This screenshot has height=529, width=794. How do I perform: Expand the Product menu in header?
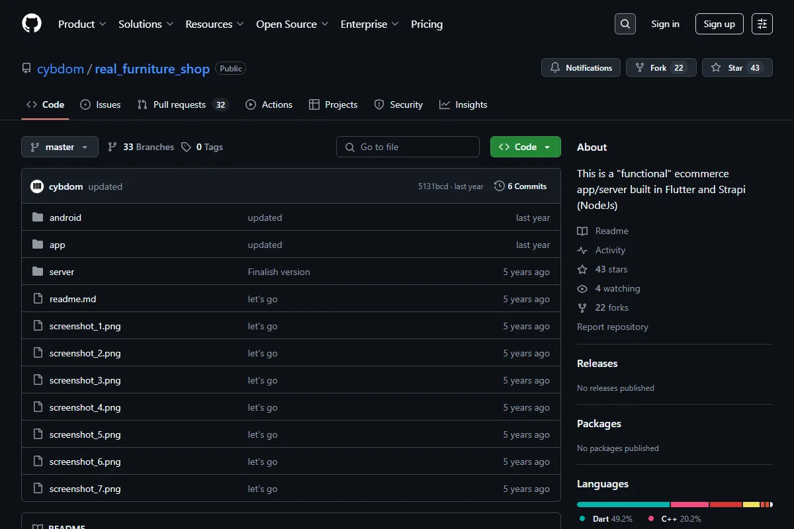pos(82,24)
